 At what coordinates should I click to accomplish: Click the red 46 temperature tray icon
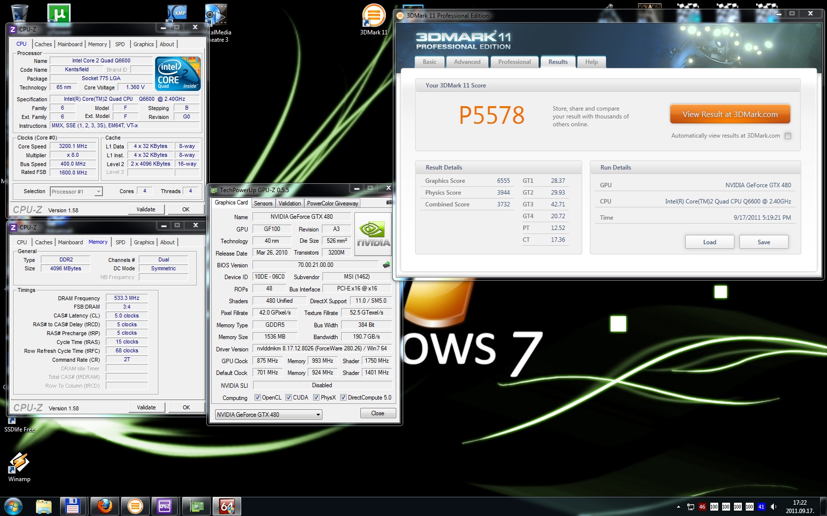[x=702, y=507]
